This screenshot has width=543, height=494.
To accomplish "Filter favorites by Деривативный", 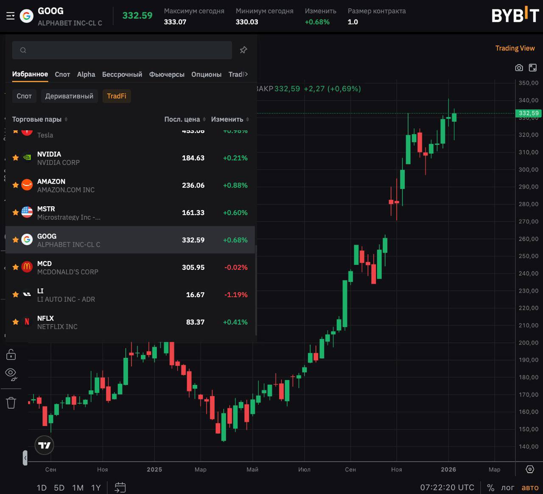I will (x=69, y=96).
